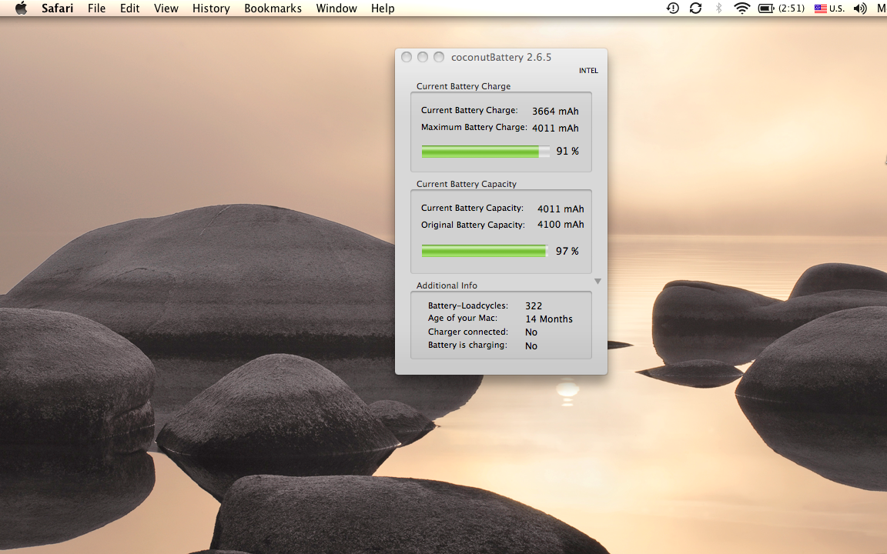Image resolution: width=887 pixels, height=554 pixels.
Task: Click the Current Battery Capacity section heading
Action: pyautogui.click(x=466, y=184)
